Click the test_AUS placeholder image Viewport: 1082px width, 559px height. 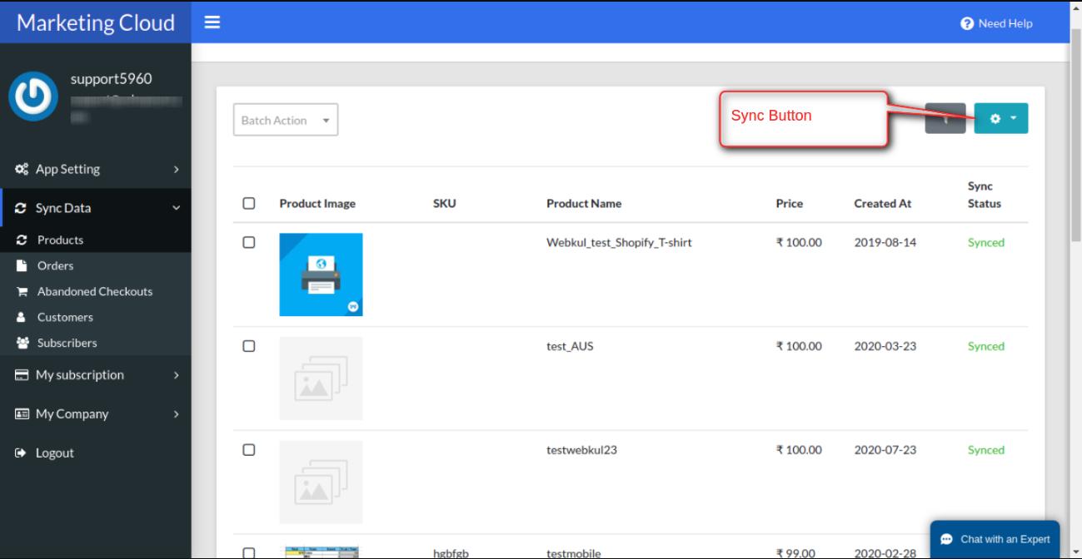coord(321,378)
